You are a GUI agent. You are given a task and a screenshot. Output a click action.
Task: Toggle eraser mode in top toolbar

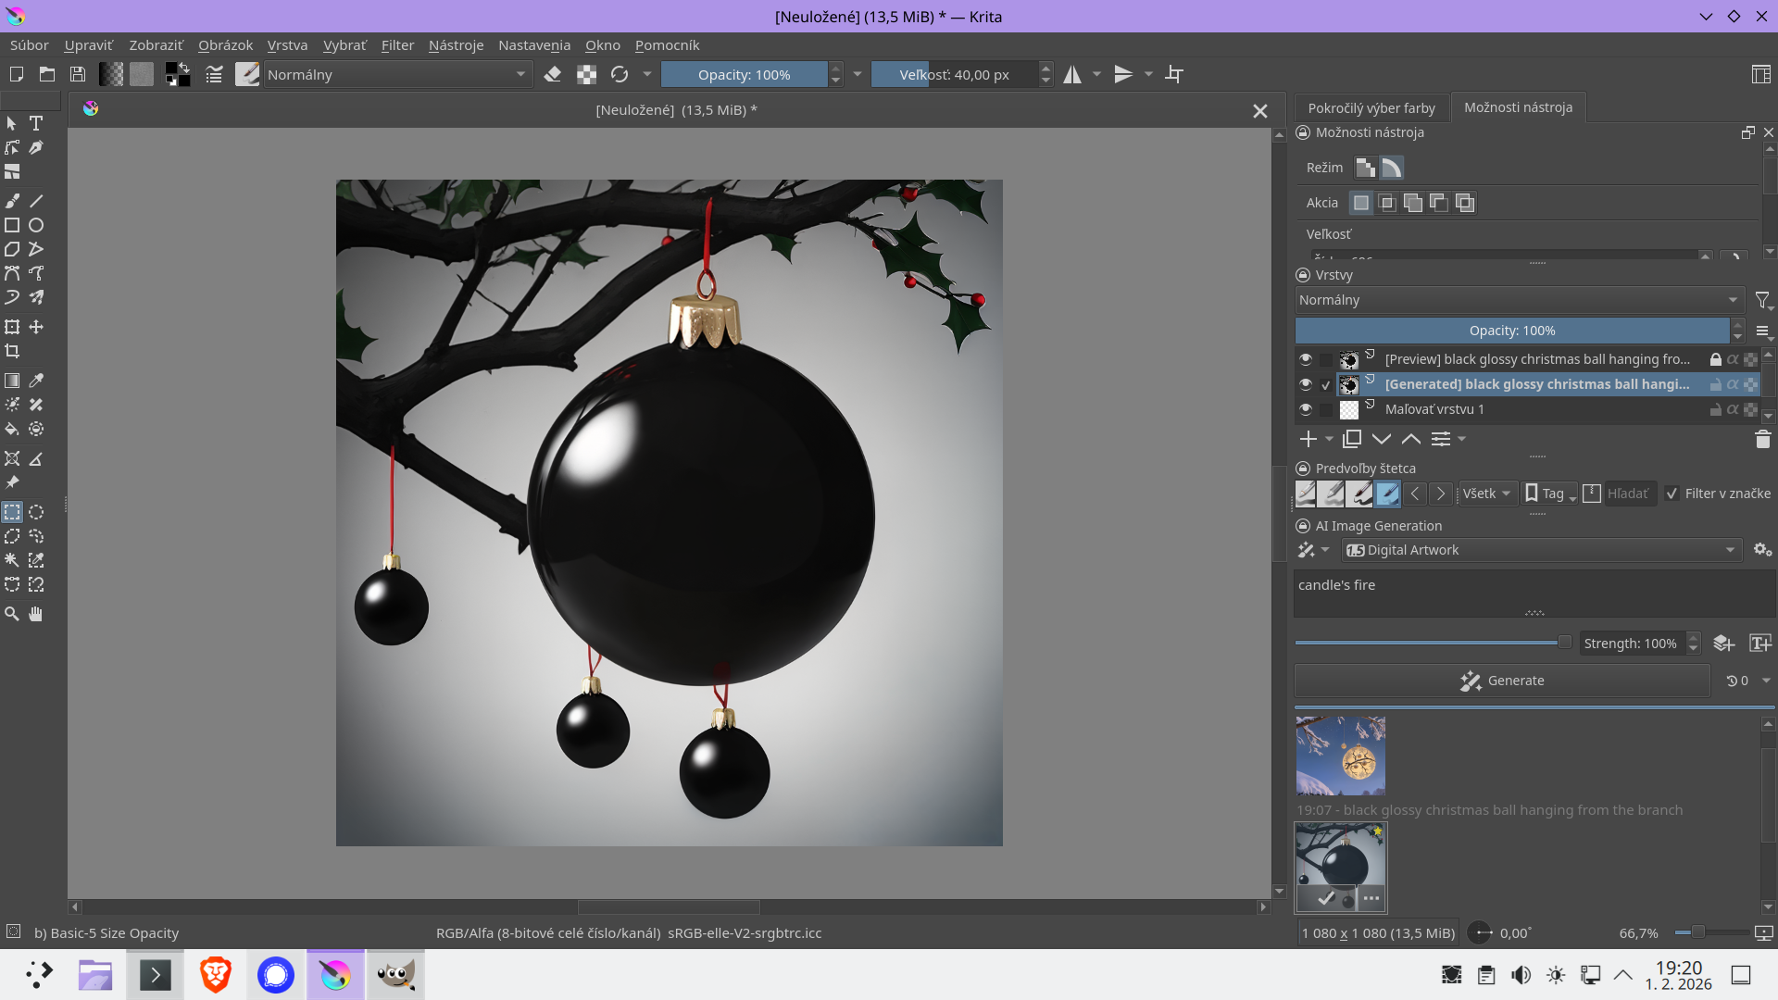[553, 75]
